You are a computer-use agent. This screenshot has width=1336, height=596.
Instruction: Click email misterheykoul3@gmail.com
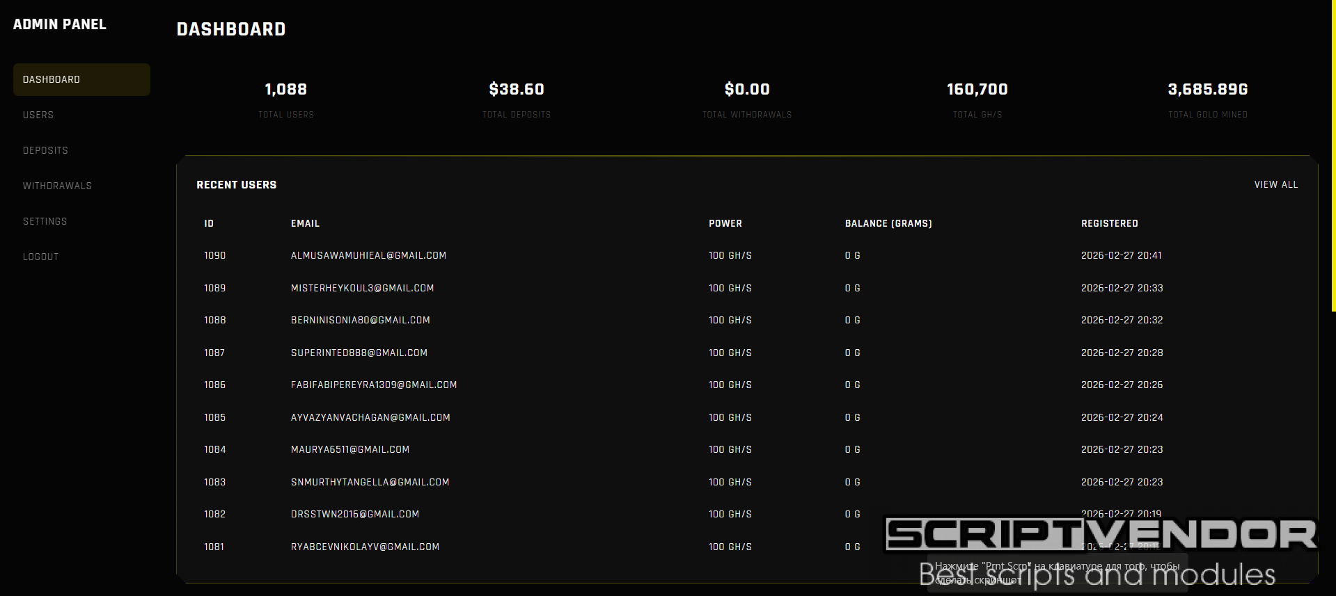click(362, 288)
